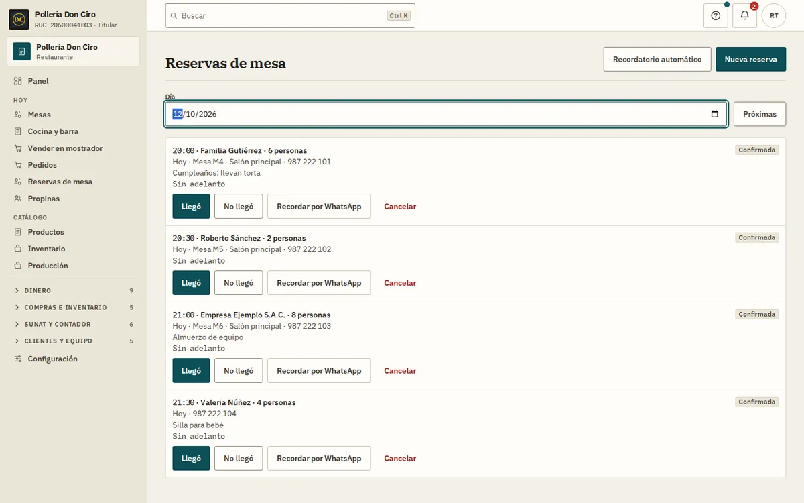Click the Productos icon in sidebar
Viewport: 804px width, 503px height.
pyautogui.click(x=18, y=232)
